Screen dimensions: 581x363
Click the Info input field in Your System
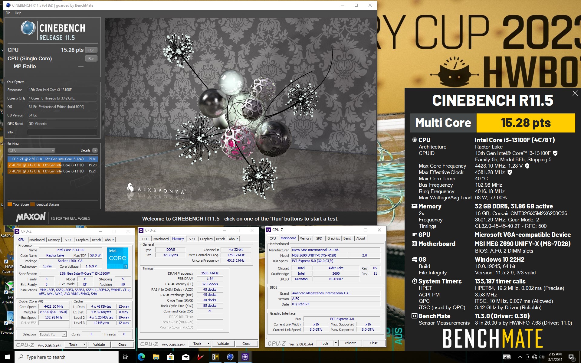tap(62, 132)
